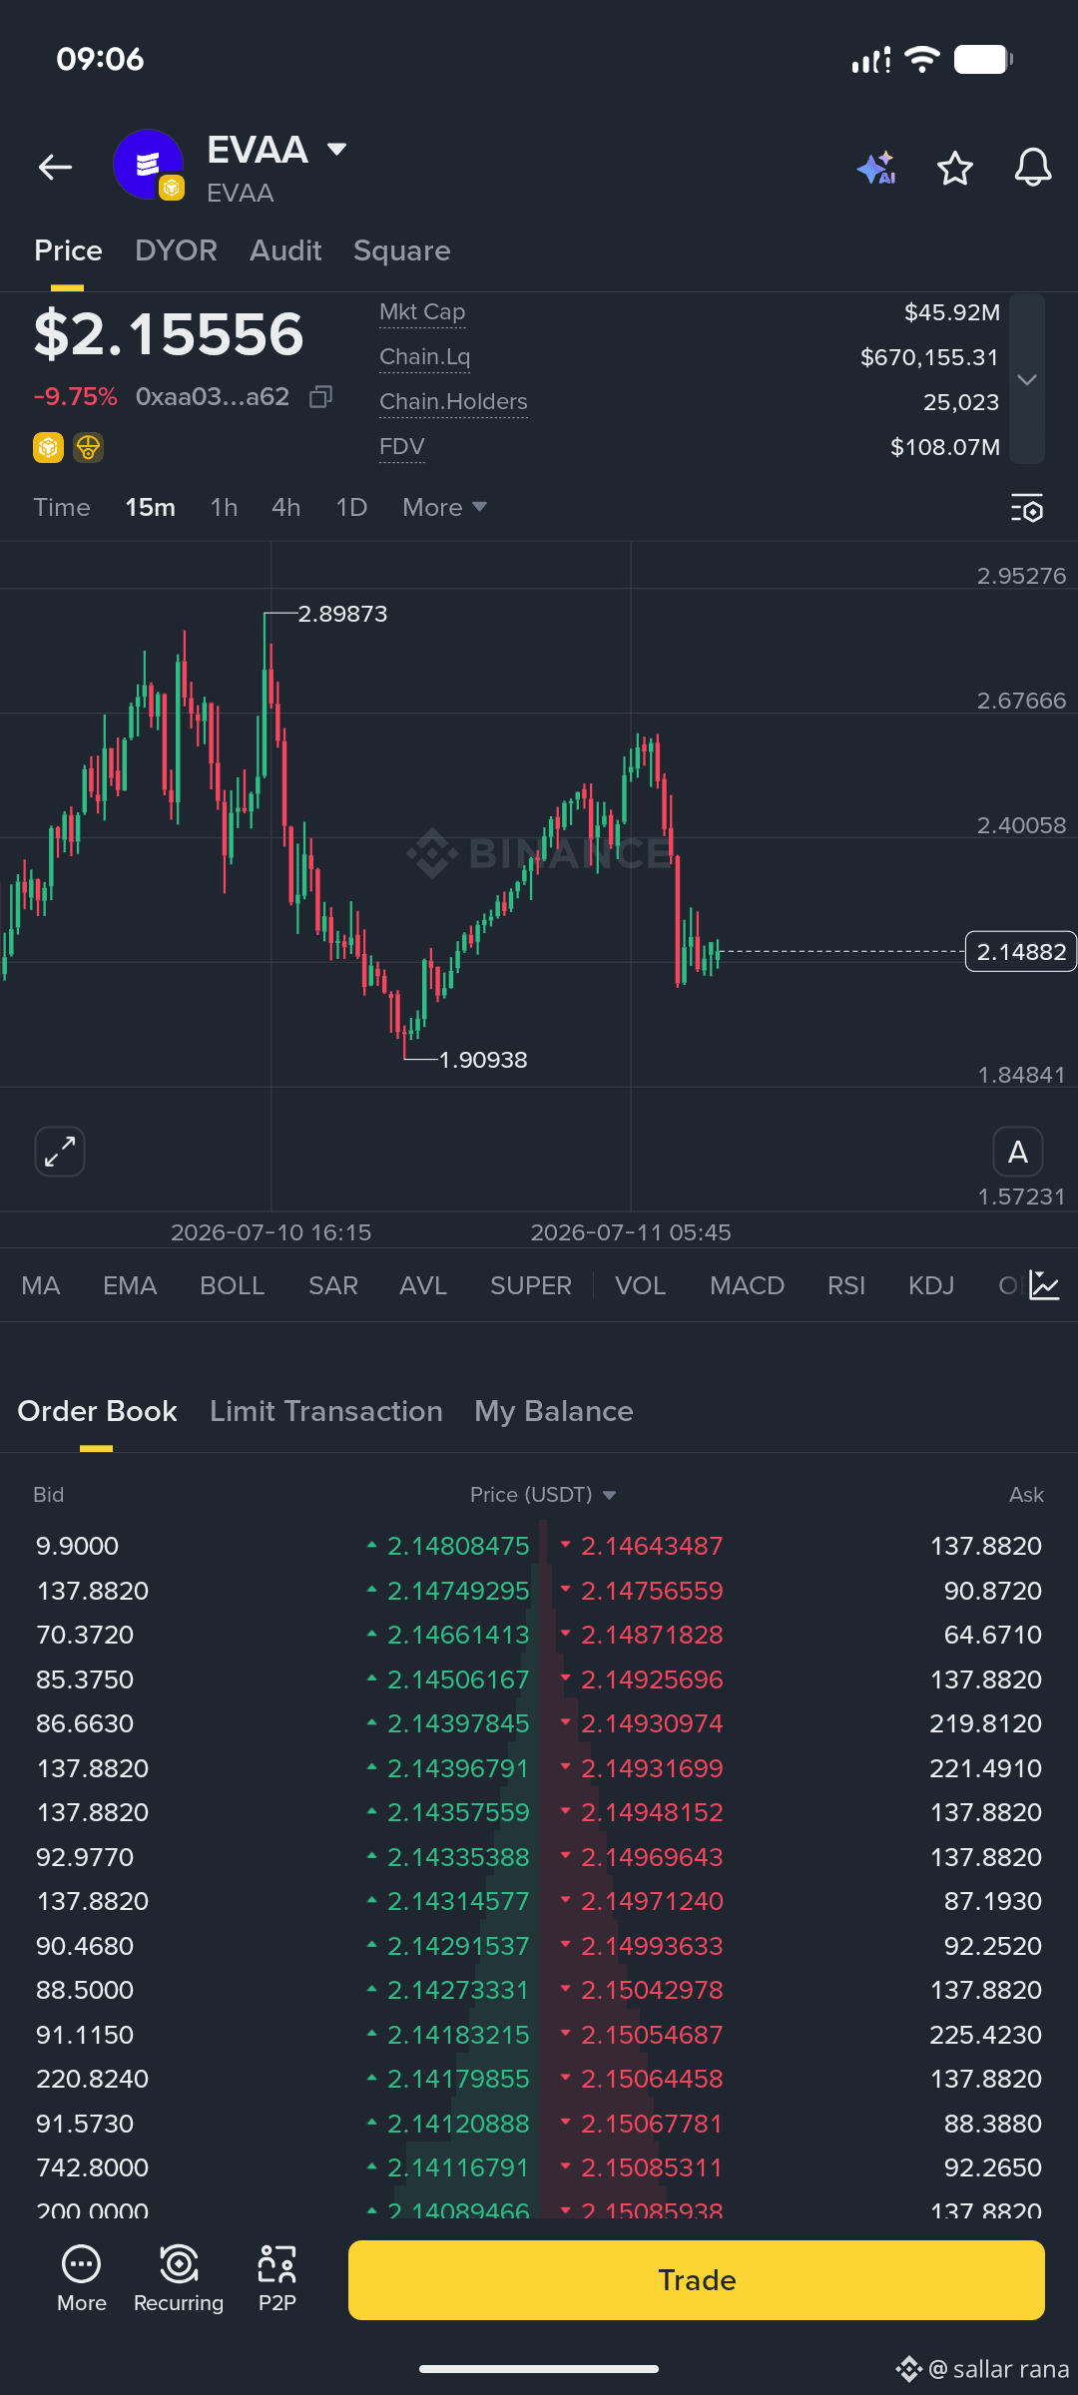
Task: Switch to the DYOR tab
Action: [176, 250]
